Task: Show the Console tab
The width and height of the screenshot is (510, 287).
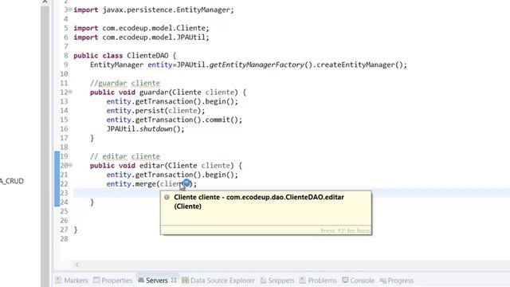Action: click(x=359, y=280)
